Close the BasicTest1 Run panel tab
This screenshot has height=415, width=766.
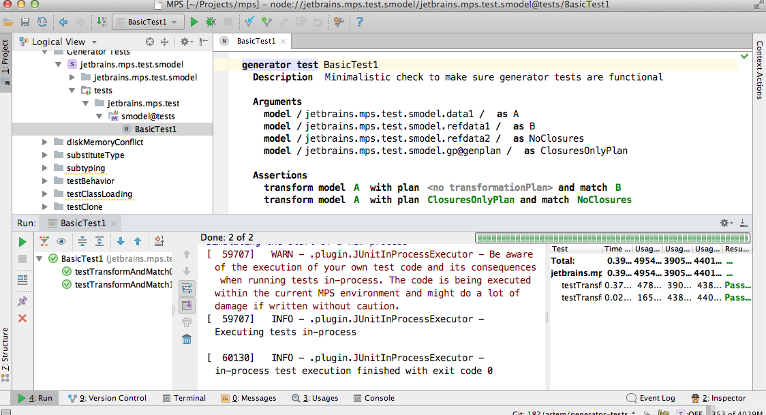click(x=113, y=224)
